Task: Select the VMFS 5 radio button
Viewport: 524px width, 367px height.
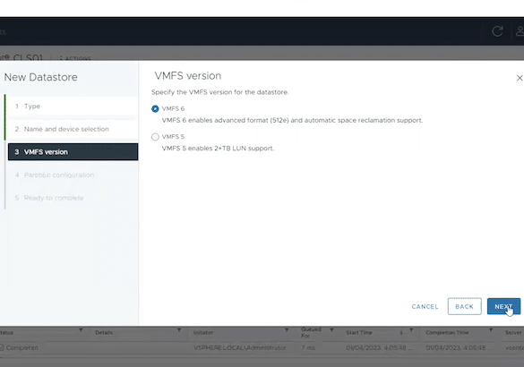Action: coord(155,137)
